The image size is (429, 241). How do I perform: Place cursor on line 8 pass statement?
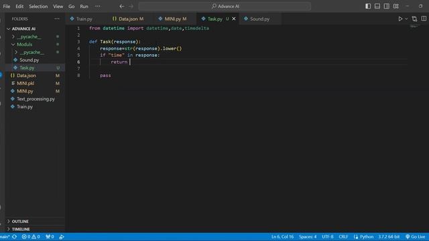click(105, 76)
